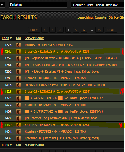The image size is (125, 152).
Task: Click CS:GO icon in row 1259
Action: coord(19,58)
